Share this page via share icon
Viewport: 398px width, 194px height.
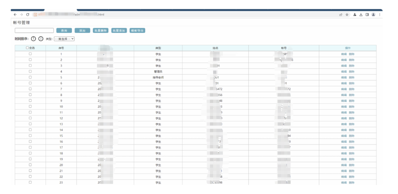pos(341,15)
